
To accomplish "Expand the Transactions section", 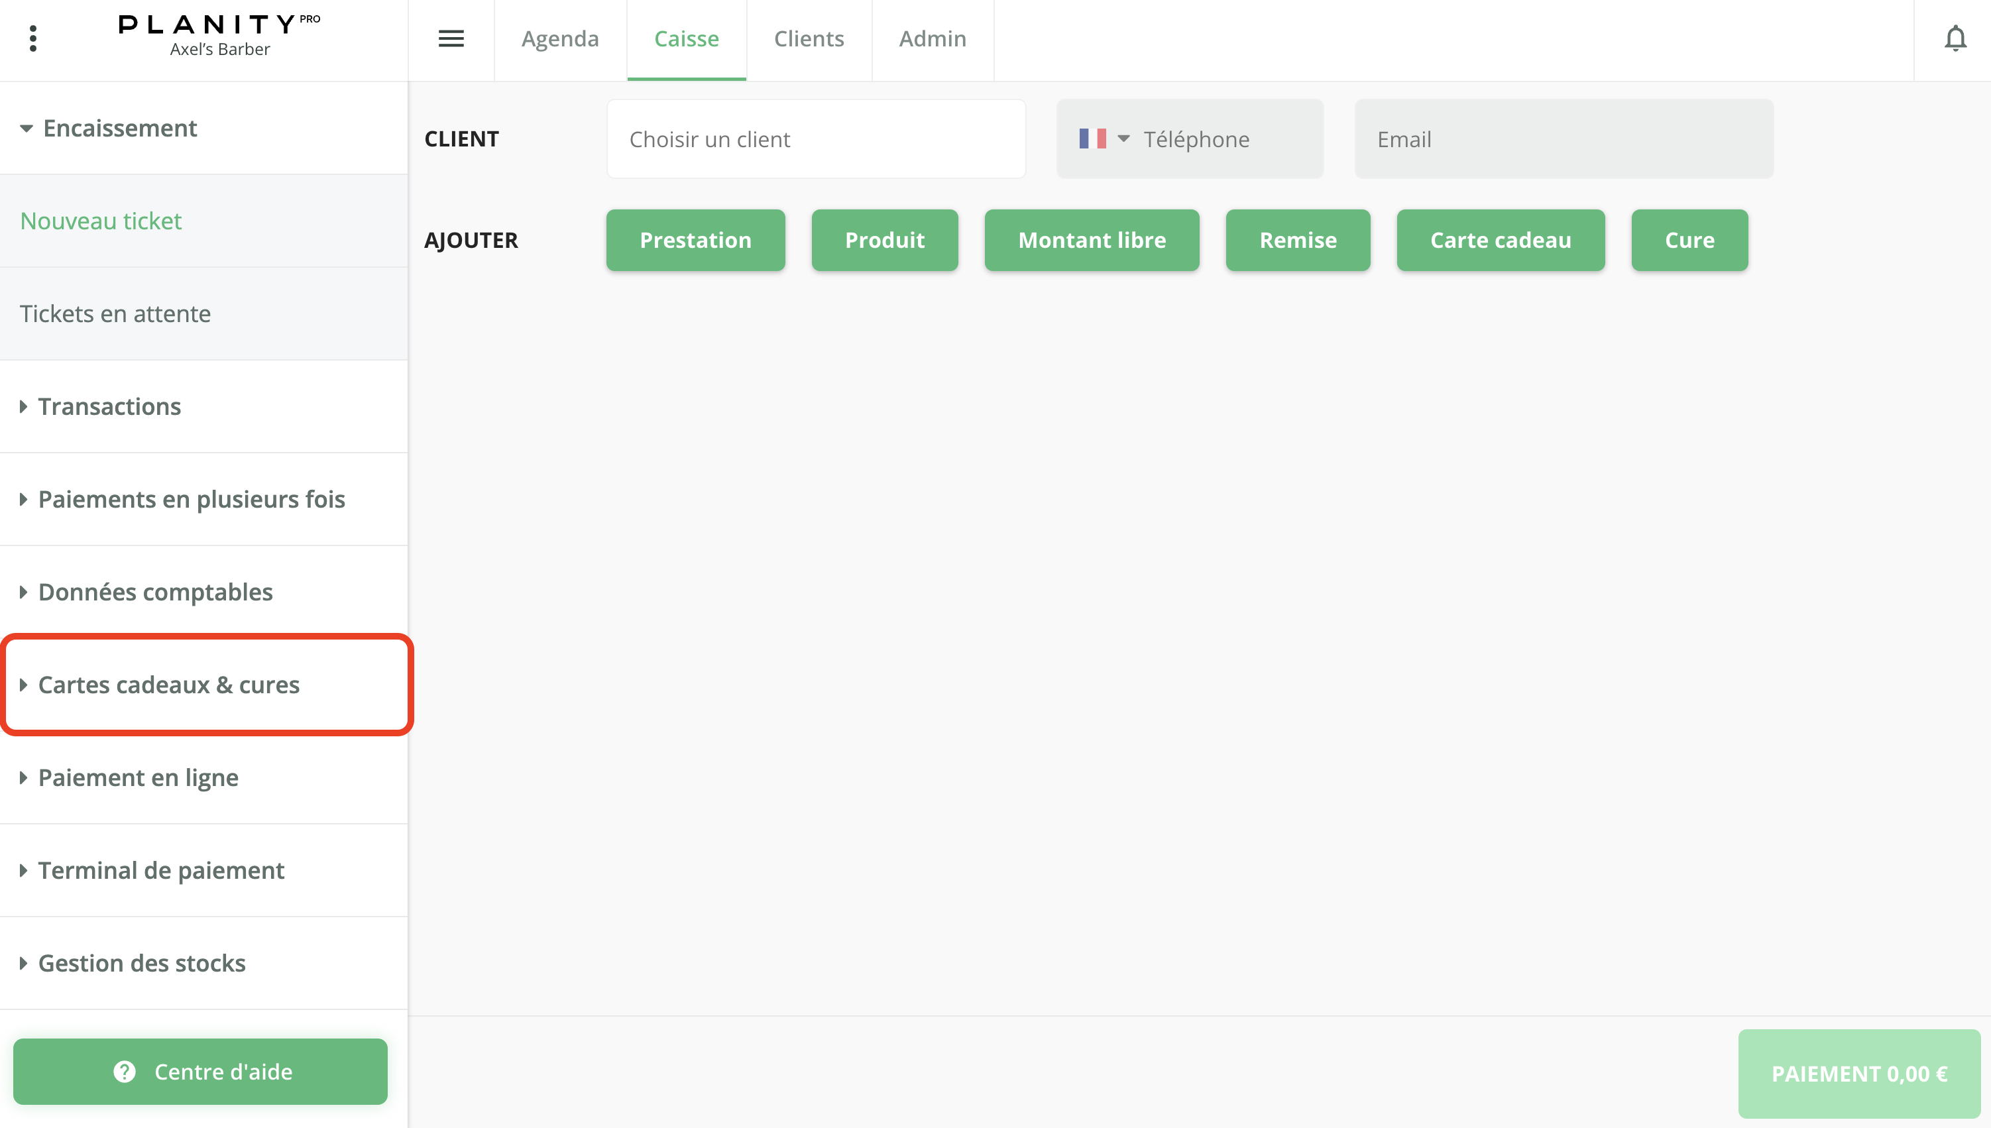I will pos(109,407).
